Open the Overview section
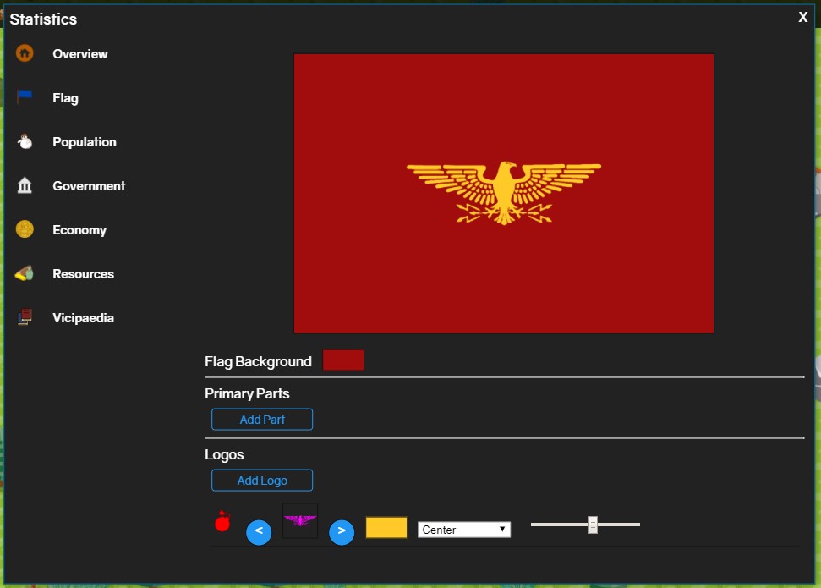The width and height of the screenshot is (821, 588). (80, 54)
